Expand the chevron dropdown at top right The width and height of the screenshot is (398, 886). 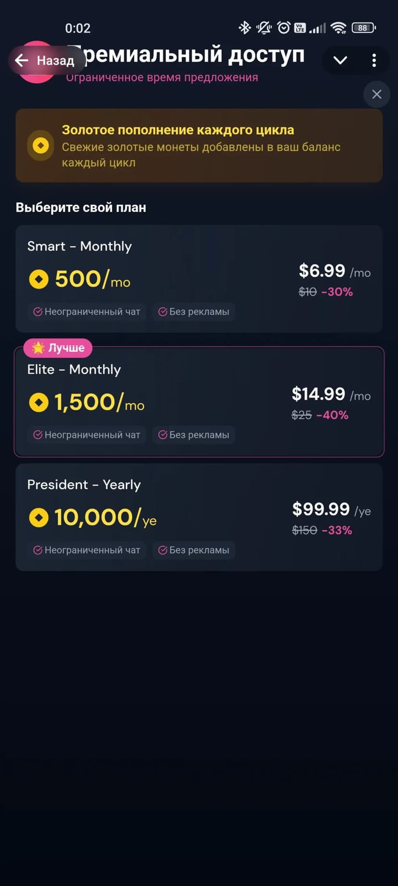340,60
